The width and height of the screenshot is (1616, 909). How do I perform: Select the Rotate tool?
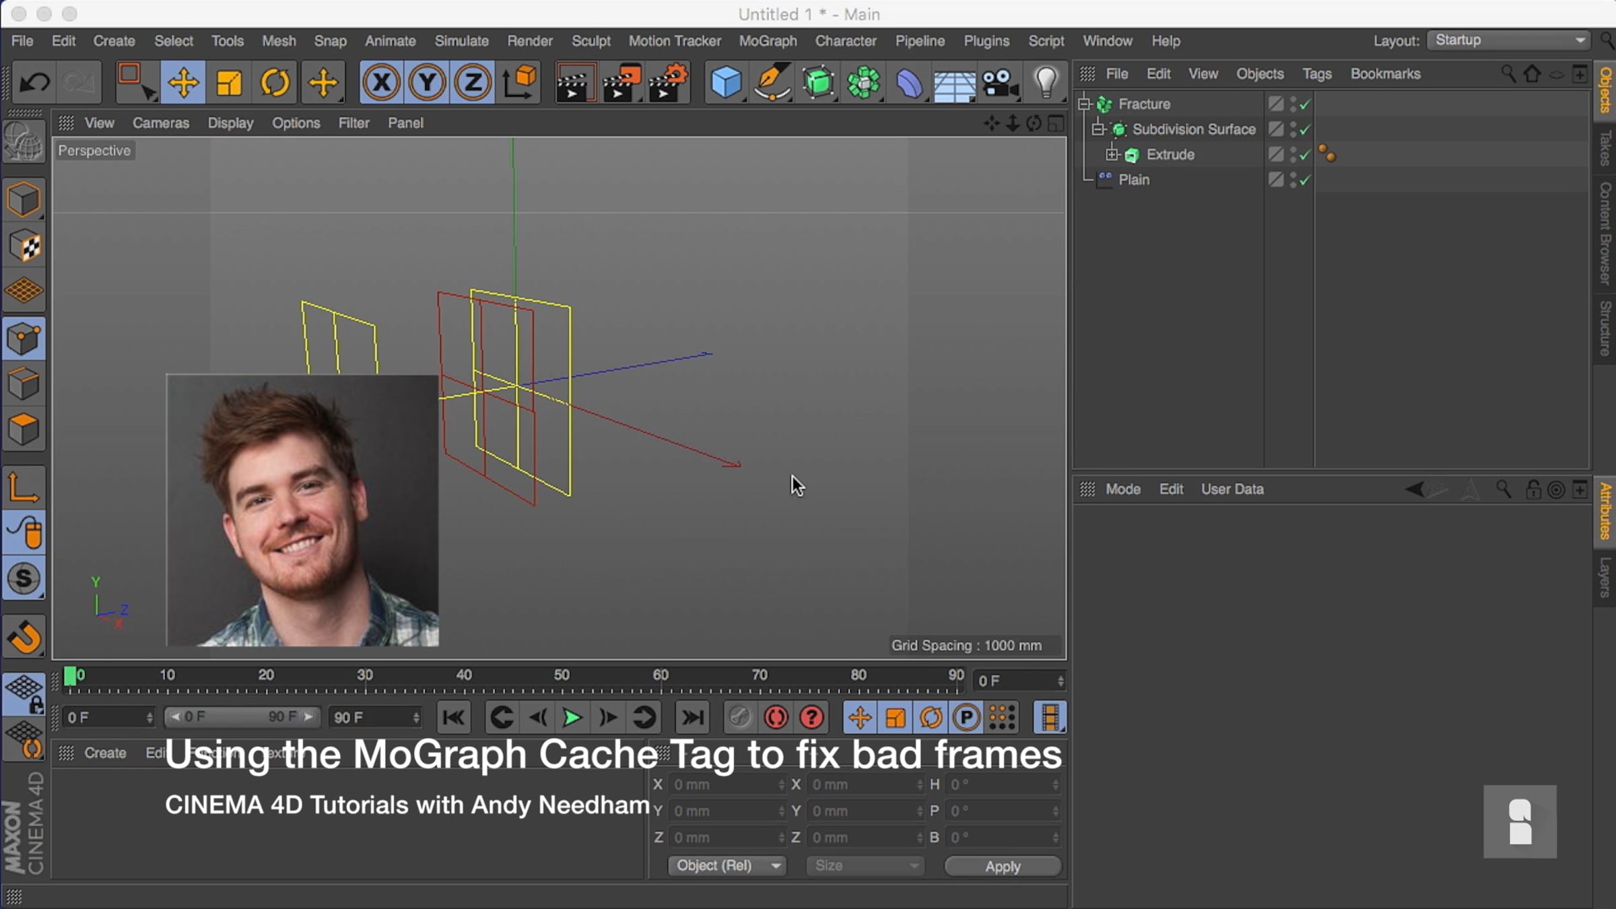[275, 83]
